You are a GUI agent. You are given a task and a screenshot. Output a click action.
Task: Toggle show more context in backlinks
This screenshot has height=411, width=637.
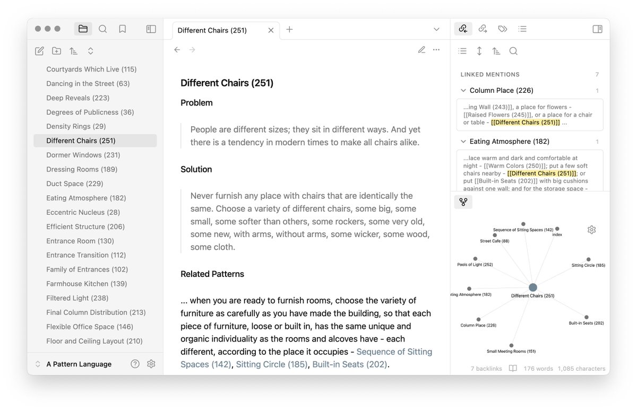479,51
